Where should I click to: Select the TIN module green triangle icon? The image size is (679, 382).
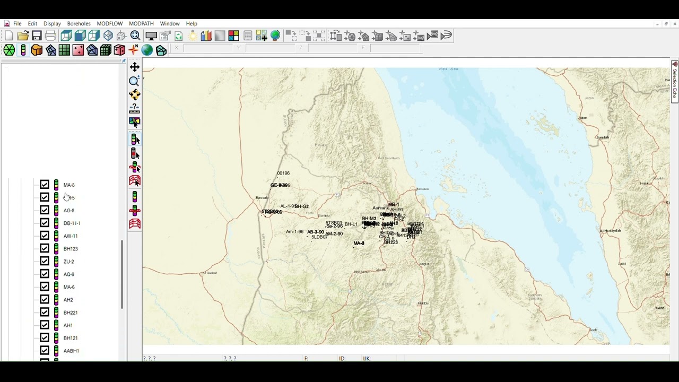click(9, 50)
